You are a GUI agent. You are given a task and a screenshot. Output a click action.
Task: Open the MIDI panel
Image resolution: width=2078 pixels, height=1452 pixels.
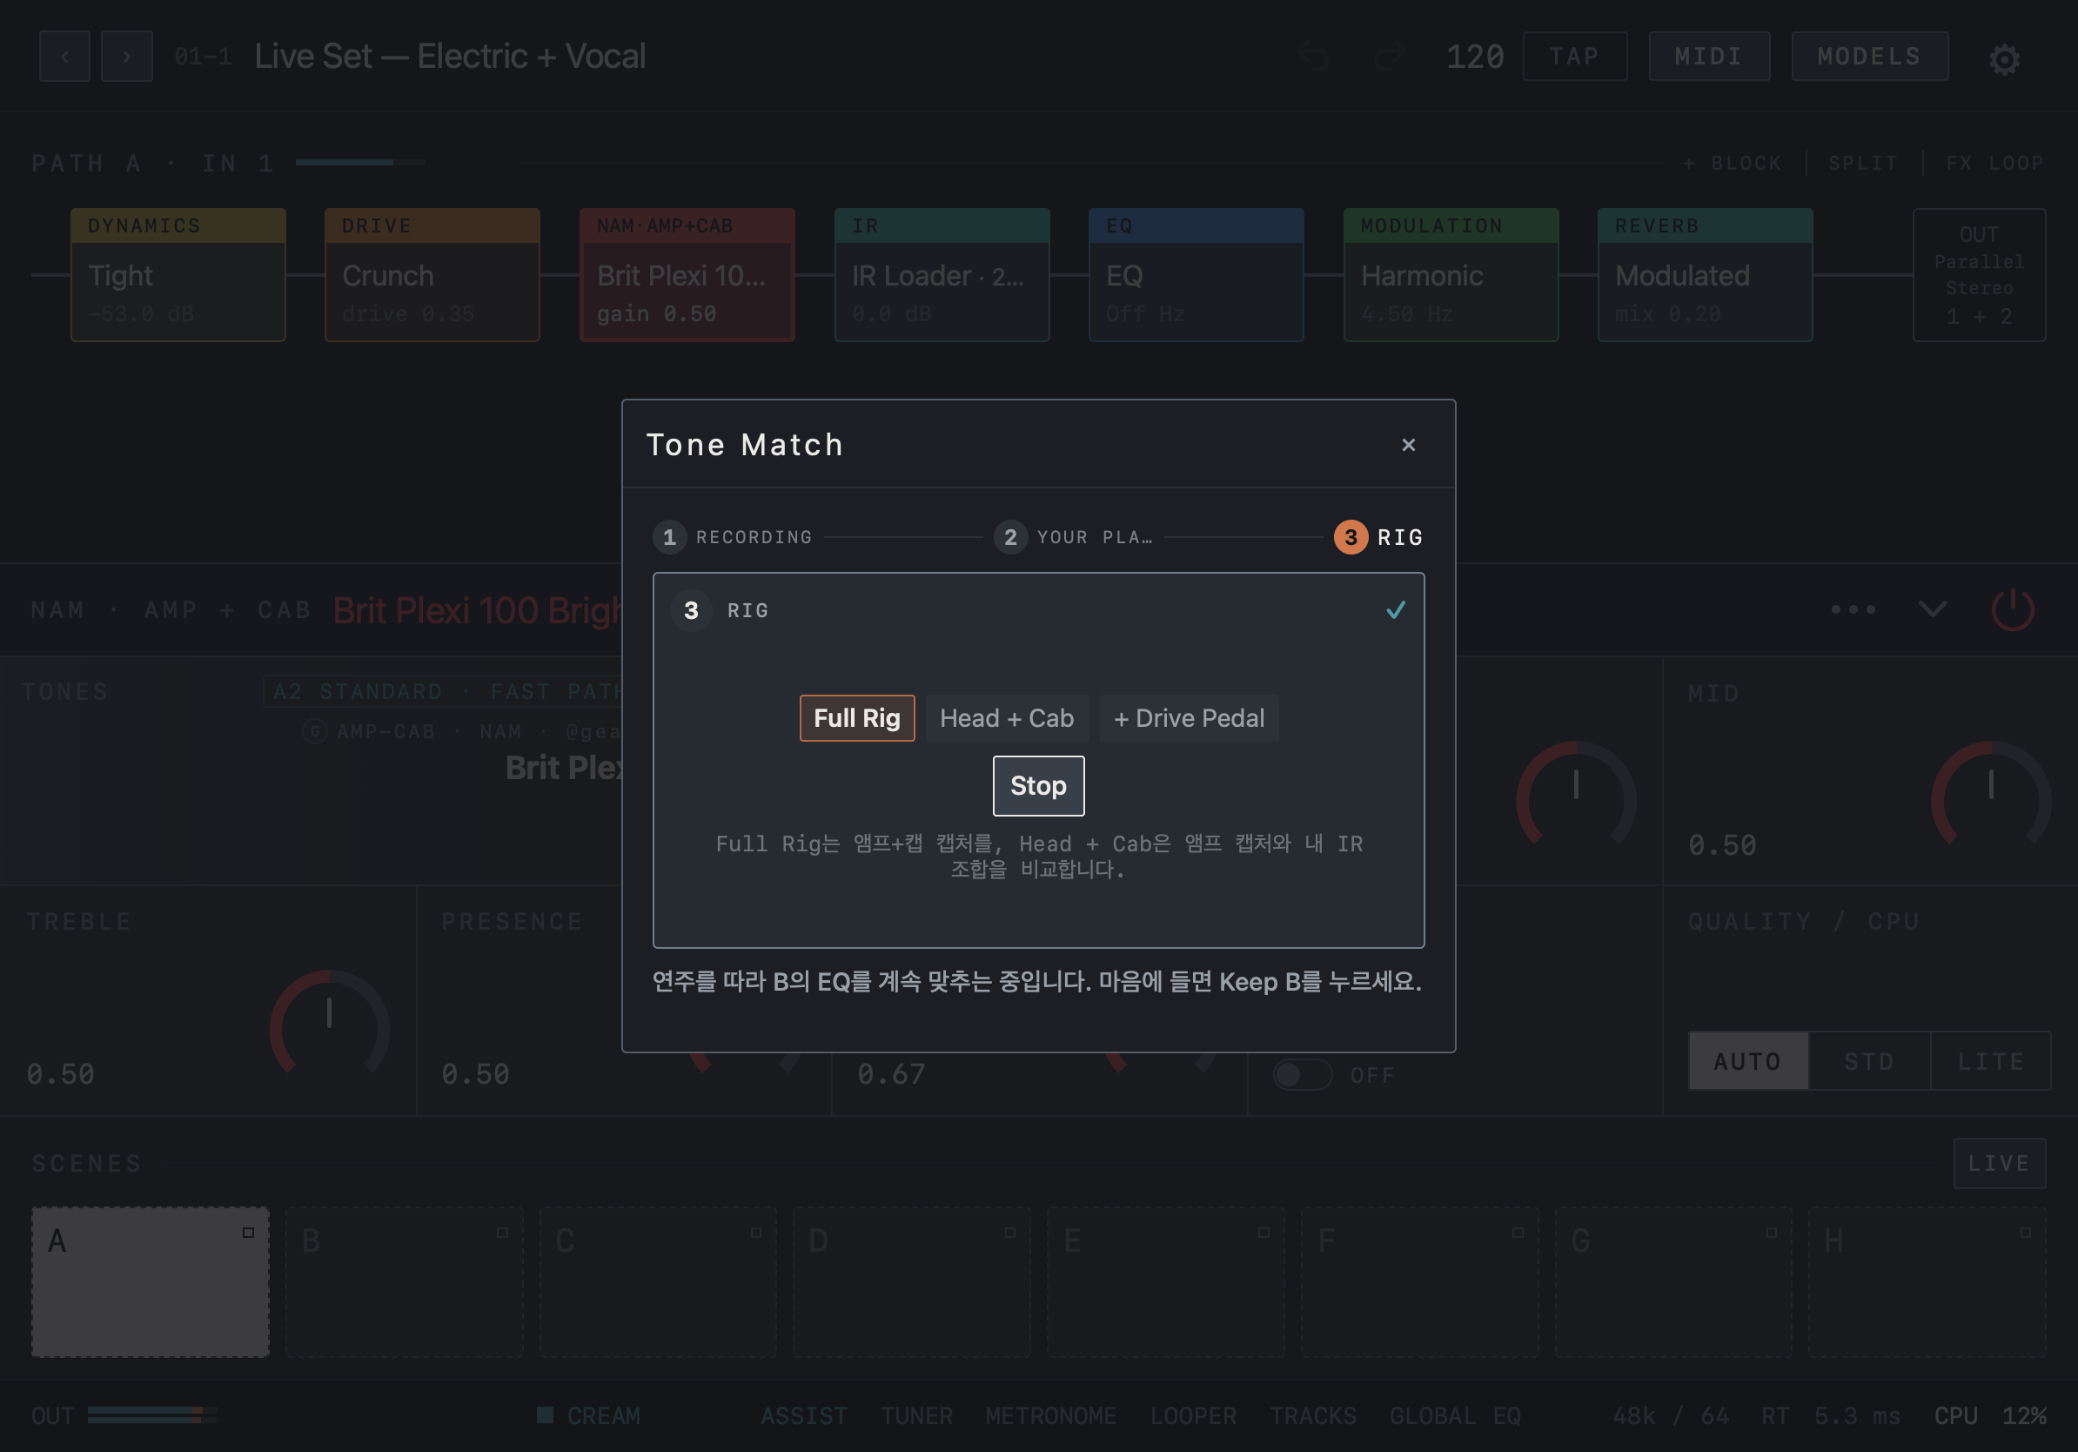(x=1709, y=56)
